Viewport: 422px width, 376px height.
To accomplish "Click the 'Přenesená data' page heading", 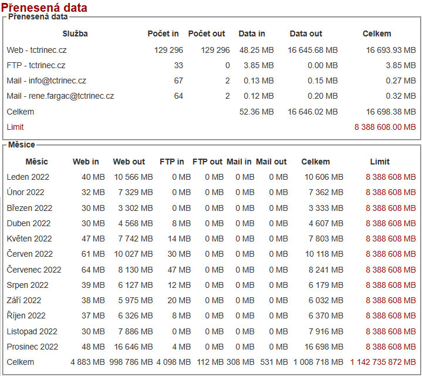I will click(44, 8).
